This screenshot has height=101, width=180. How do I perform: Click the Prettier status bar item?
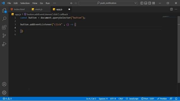tap(162, 98)
